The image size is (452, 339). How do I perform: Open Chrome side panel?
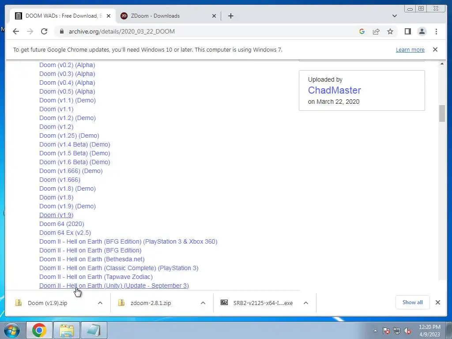[407, 31]
